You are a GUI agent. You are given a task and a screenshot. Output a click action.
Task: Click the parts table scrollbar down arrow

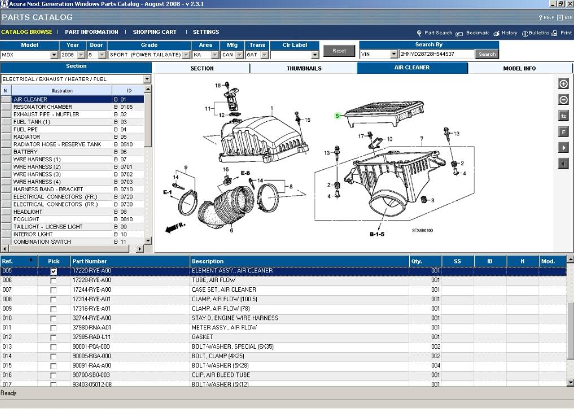click(x=570, y=382)
